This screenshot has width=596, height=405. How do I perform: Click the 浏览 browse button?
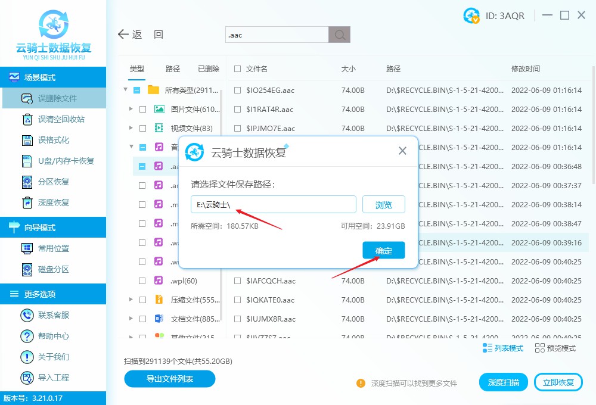(383, 204)
